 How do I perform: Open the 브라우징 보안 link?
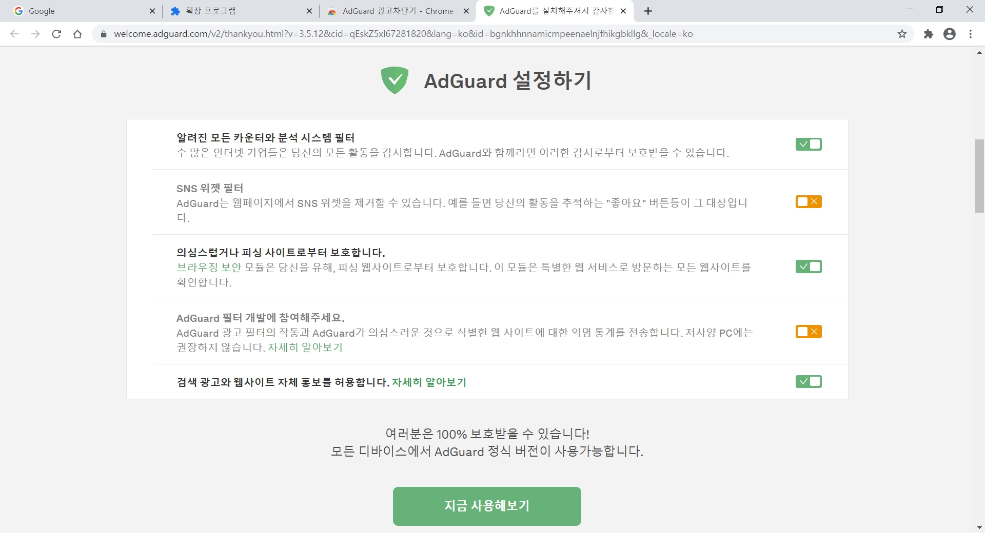(x=209, y=268)
